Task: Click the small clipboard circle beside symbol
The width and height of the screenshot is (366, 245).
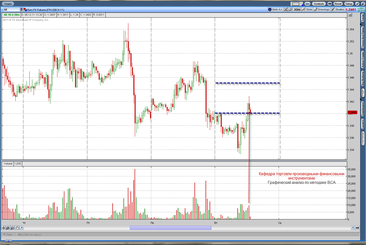Action: click(x=2, y=10)
